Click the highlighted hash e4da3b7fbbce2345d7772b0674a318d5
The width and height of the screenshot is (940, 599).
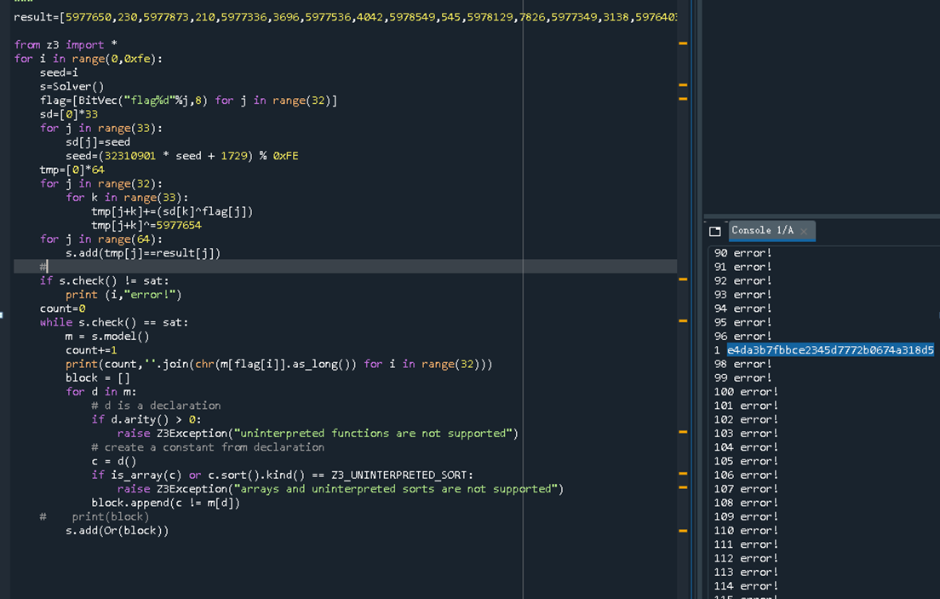(x=830, y=350)
